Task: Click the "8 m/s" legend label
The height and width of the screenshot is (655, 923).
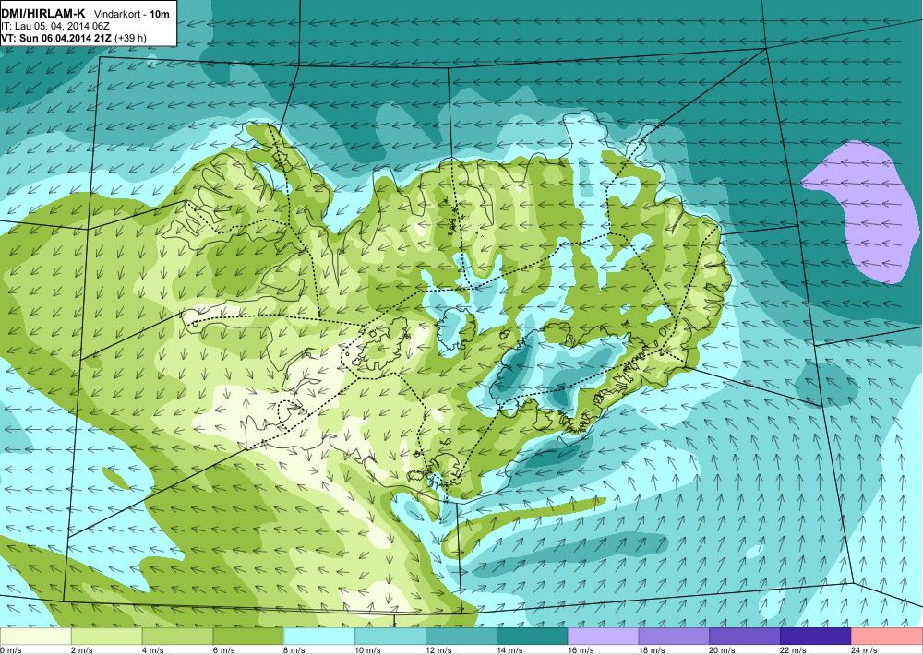Action: click(x=295, y=650)
